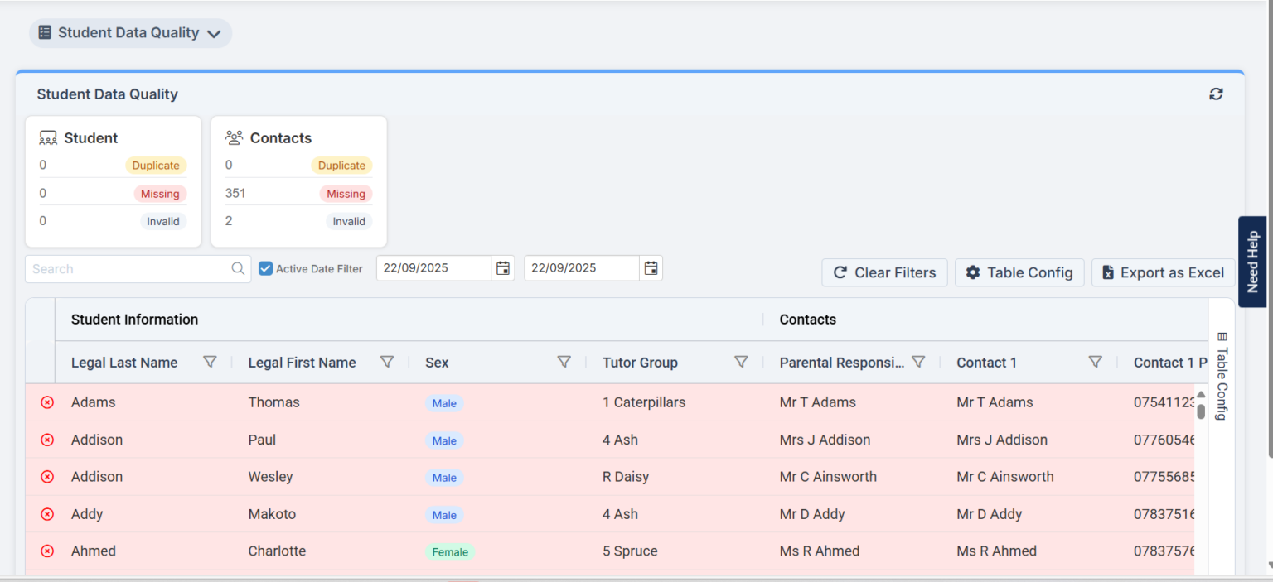Image resolution: width=1273 pixels, height=582 pixels.
Task: Open the filter for Legal Last Name column
Action: click(210, 362)
